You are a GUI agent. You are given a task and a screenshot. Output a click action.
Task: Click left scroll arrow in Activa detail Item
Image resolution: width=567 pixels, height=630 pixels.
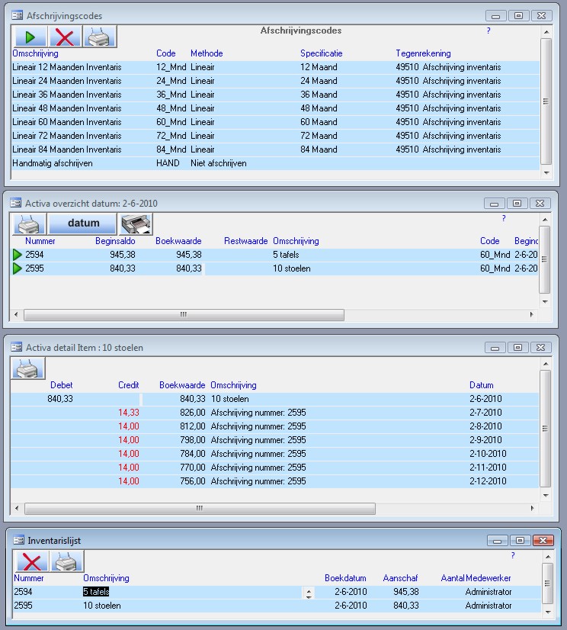pyautogui.click(x=17, y=508)
